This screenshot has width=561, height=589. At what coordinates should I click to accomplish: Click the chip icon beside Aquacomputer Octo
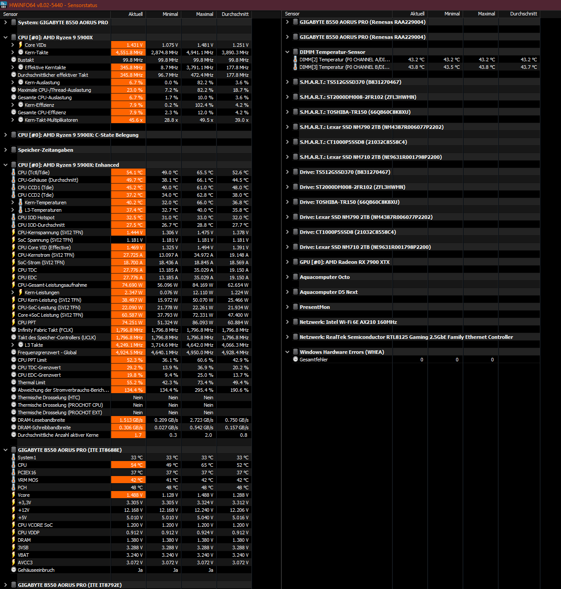click(x=295, y=277)
